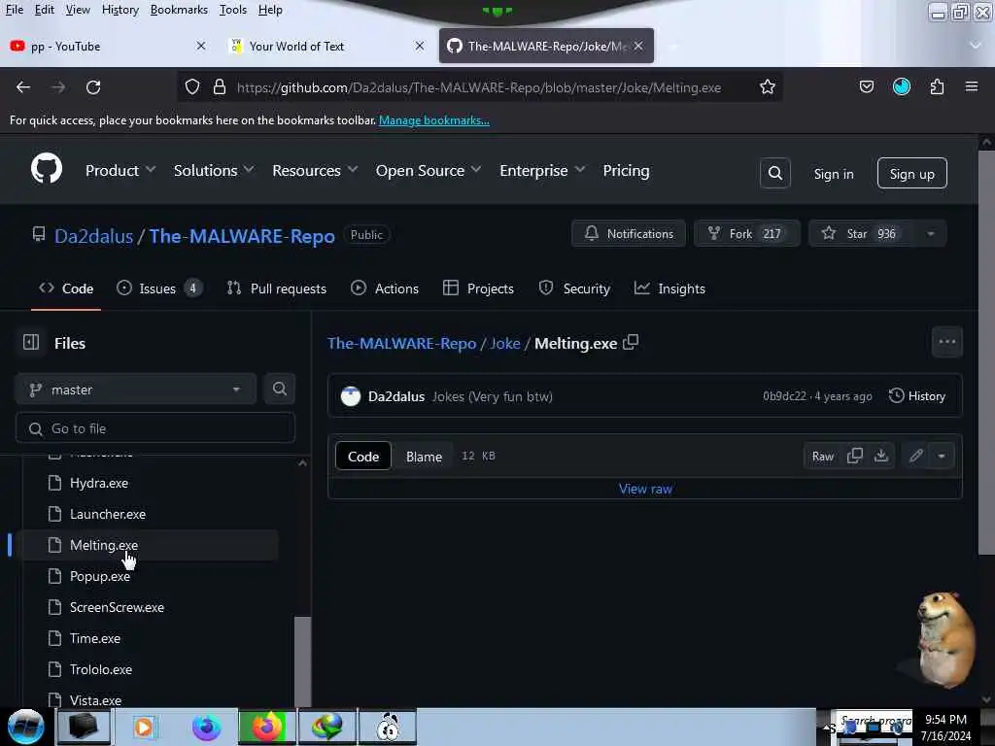Open the Windows Start orb
The width and height of the screenshot is (995, 746).
[25, 727]
